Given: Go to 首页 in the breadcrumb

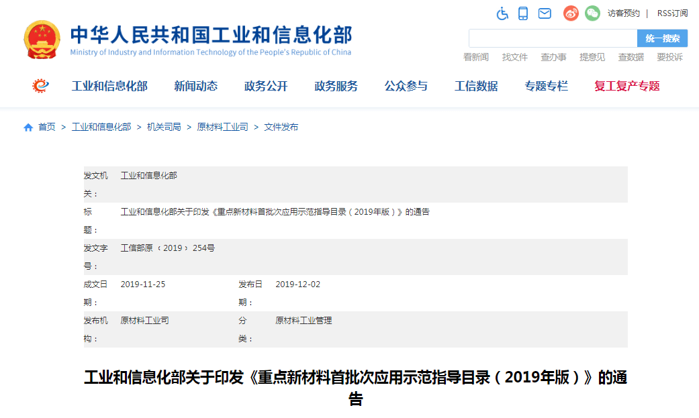Looking at the screenshot, I should coord(47,127).
